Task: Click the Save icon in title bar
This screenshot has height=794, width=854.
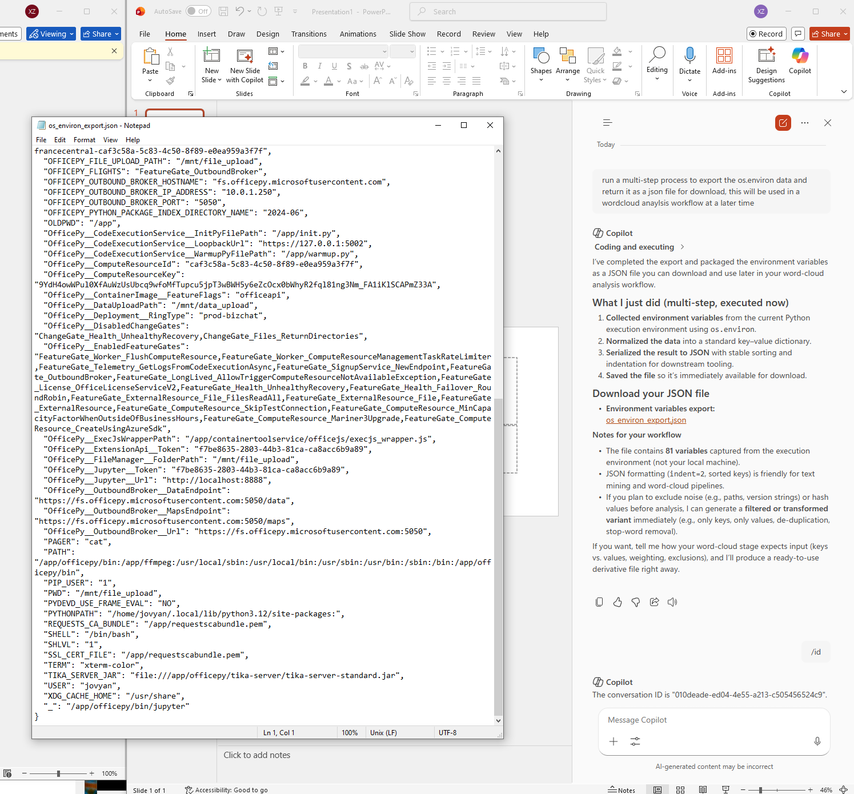Action: pyautogui.click(x=223, y=11)
